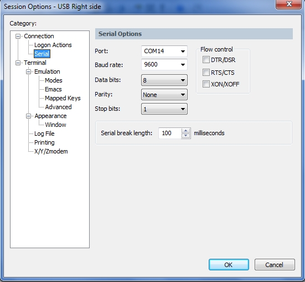Select Mapped Keys category
305x282 pixels.
pos(63,98)
